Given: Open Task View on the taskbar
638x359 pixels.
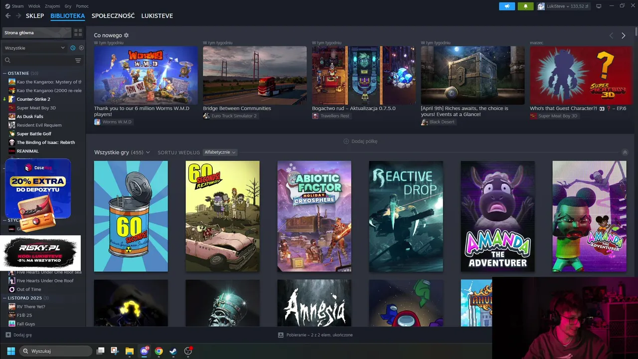Looking at the screenshot, I should click(100, 351).
